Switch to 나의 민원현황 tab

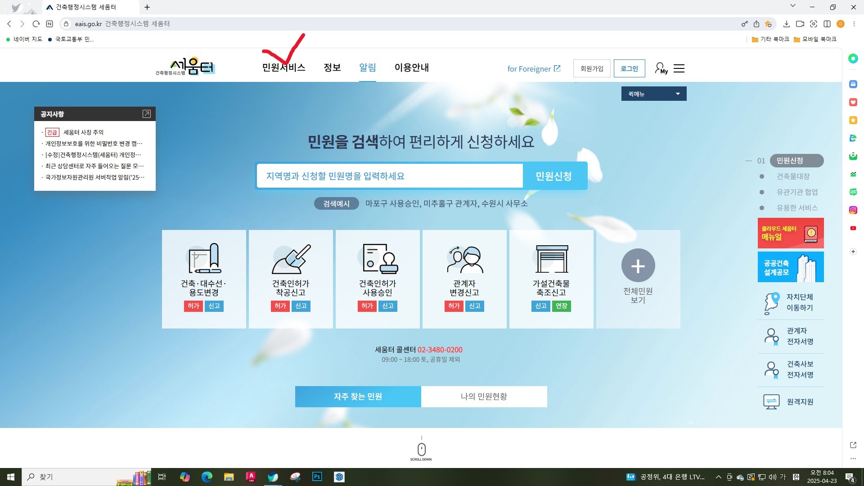(484, 396)
